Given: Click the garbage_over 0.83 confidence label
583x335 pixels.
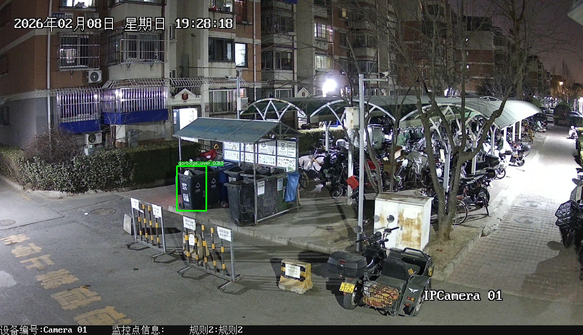Looking at the screenshot, I should coord(201,163).
